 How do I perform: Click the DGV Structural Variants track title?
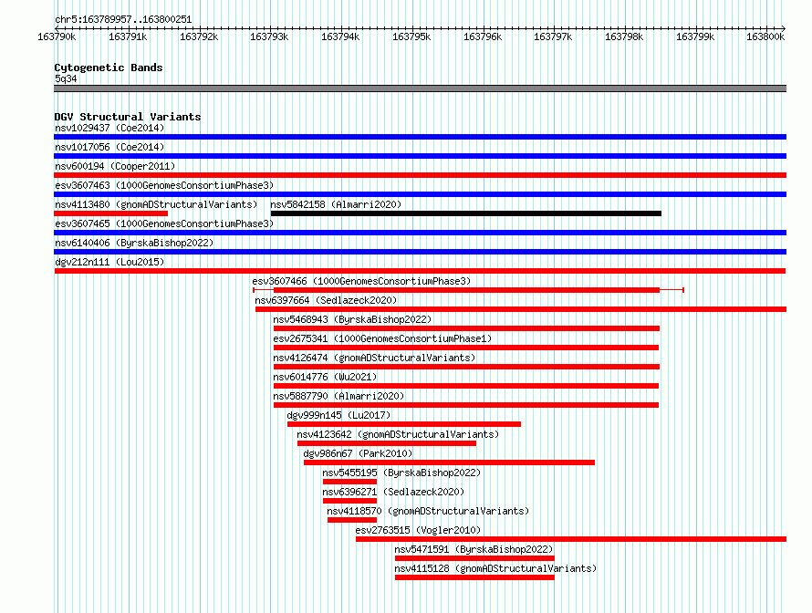click(128, 117)
